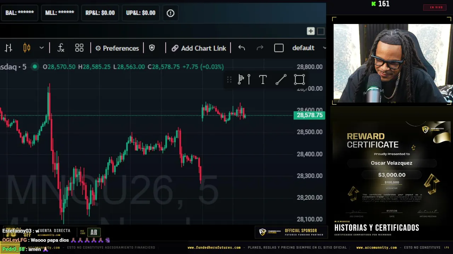Click the 28,100.00 price axis label

310,219
